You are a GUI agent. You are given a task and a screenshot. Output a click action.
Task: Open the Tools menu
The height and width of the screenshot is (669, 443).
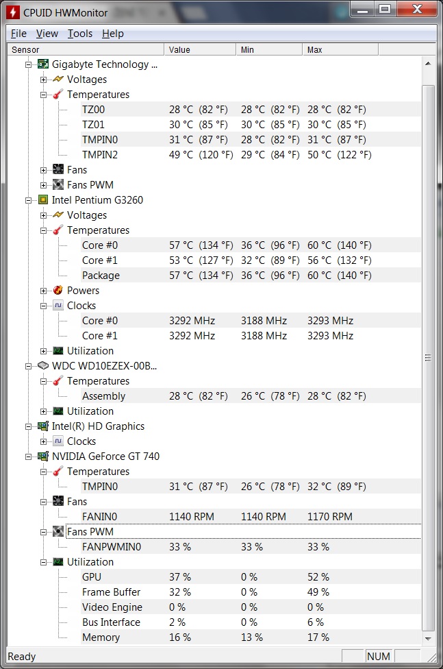pyautogui.click(x=80, y=34)
